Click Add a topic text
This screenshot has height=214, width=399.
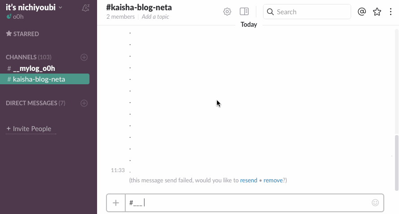click(155, 17)
